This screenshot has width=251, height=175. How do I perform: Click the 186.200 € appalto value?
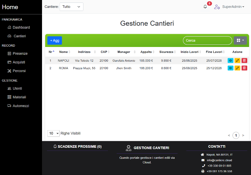tap(146, 68)
